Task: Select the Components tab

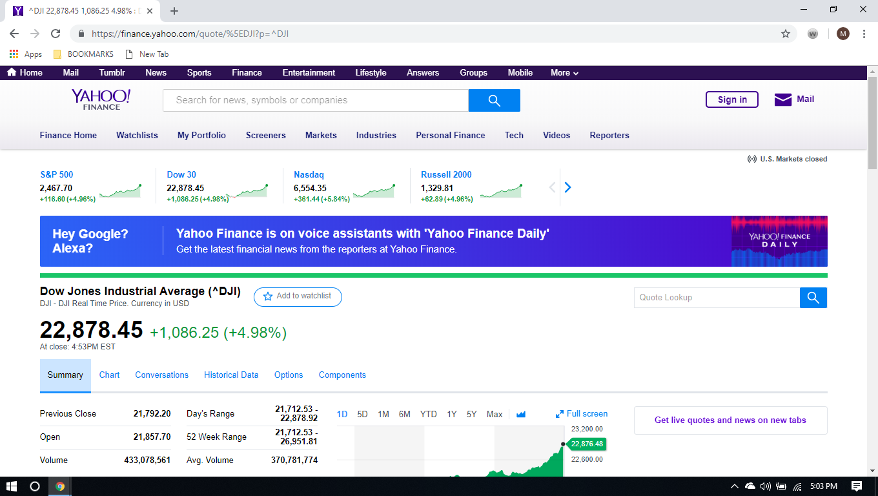Action: [342, 375]
